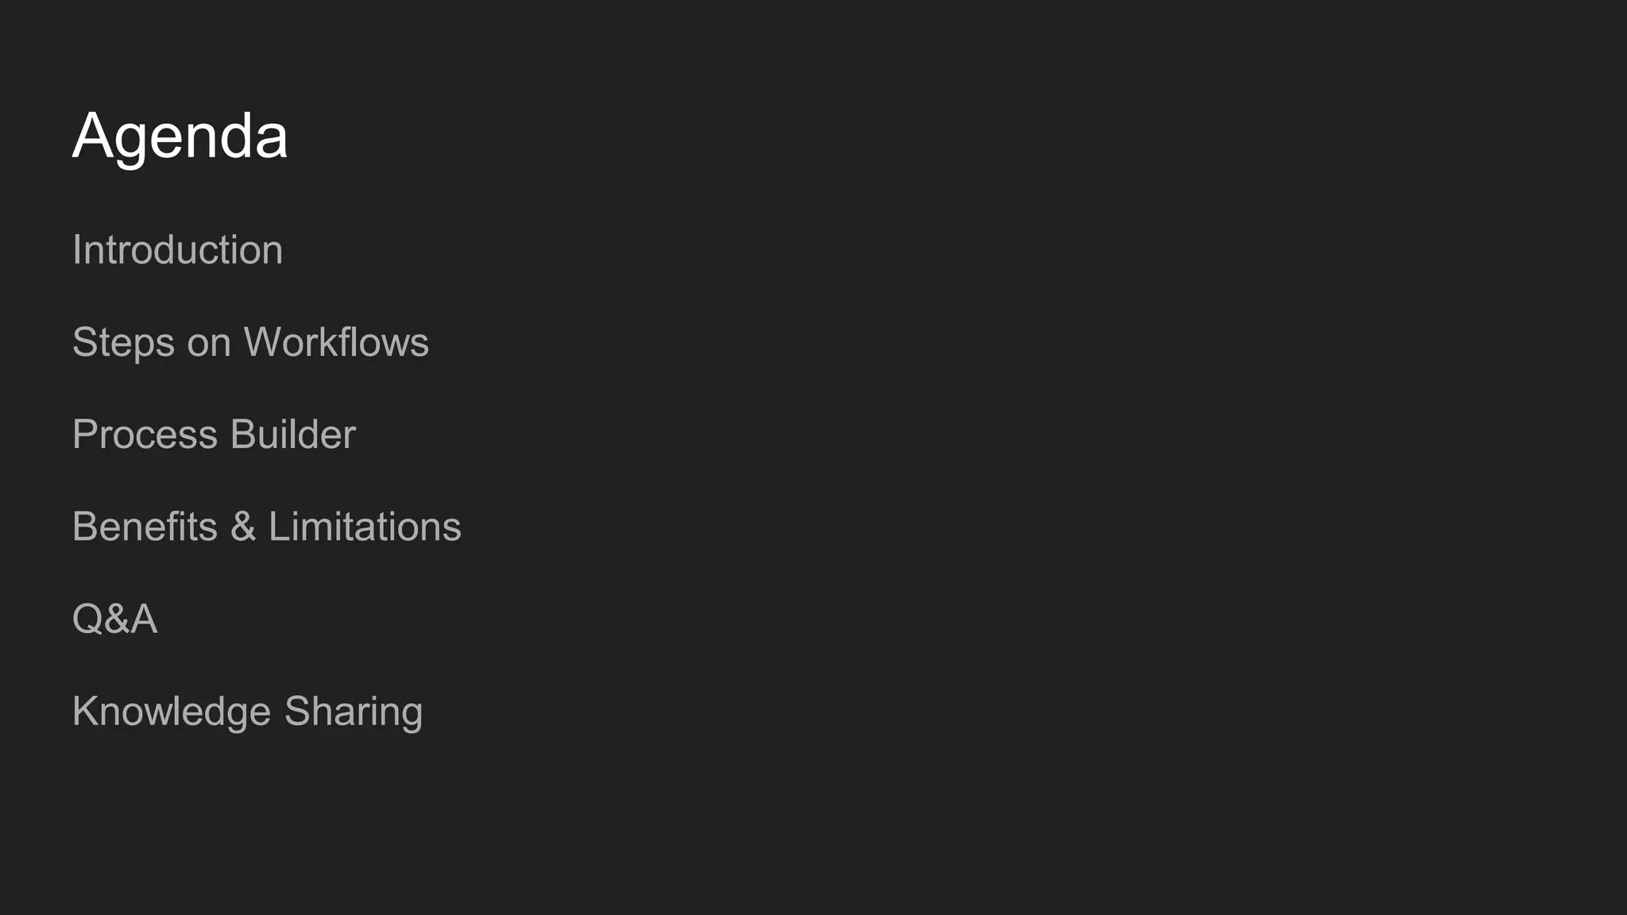Click the ampersand between Benefits and Limitations
Image resolution: width=1627 pixels, height=915 pixels.
coord(243,527)
